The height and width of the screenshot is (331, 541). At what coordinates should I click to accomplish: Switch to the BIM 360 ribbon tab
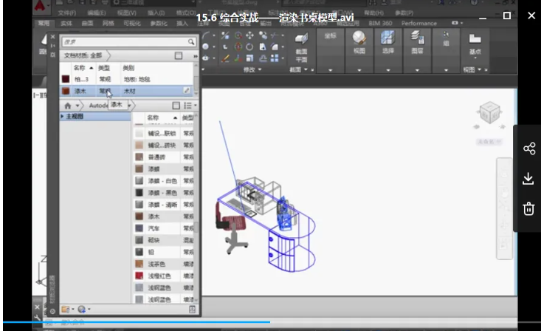click(380, 23)
